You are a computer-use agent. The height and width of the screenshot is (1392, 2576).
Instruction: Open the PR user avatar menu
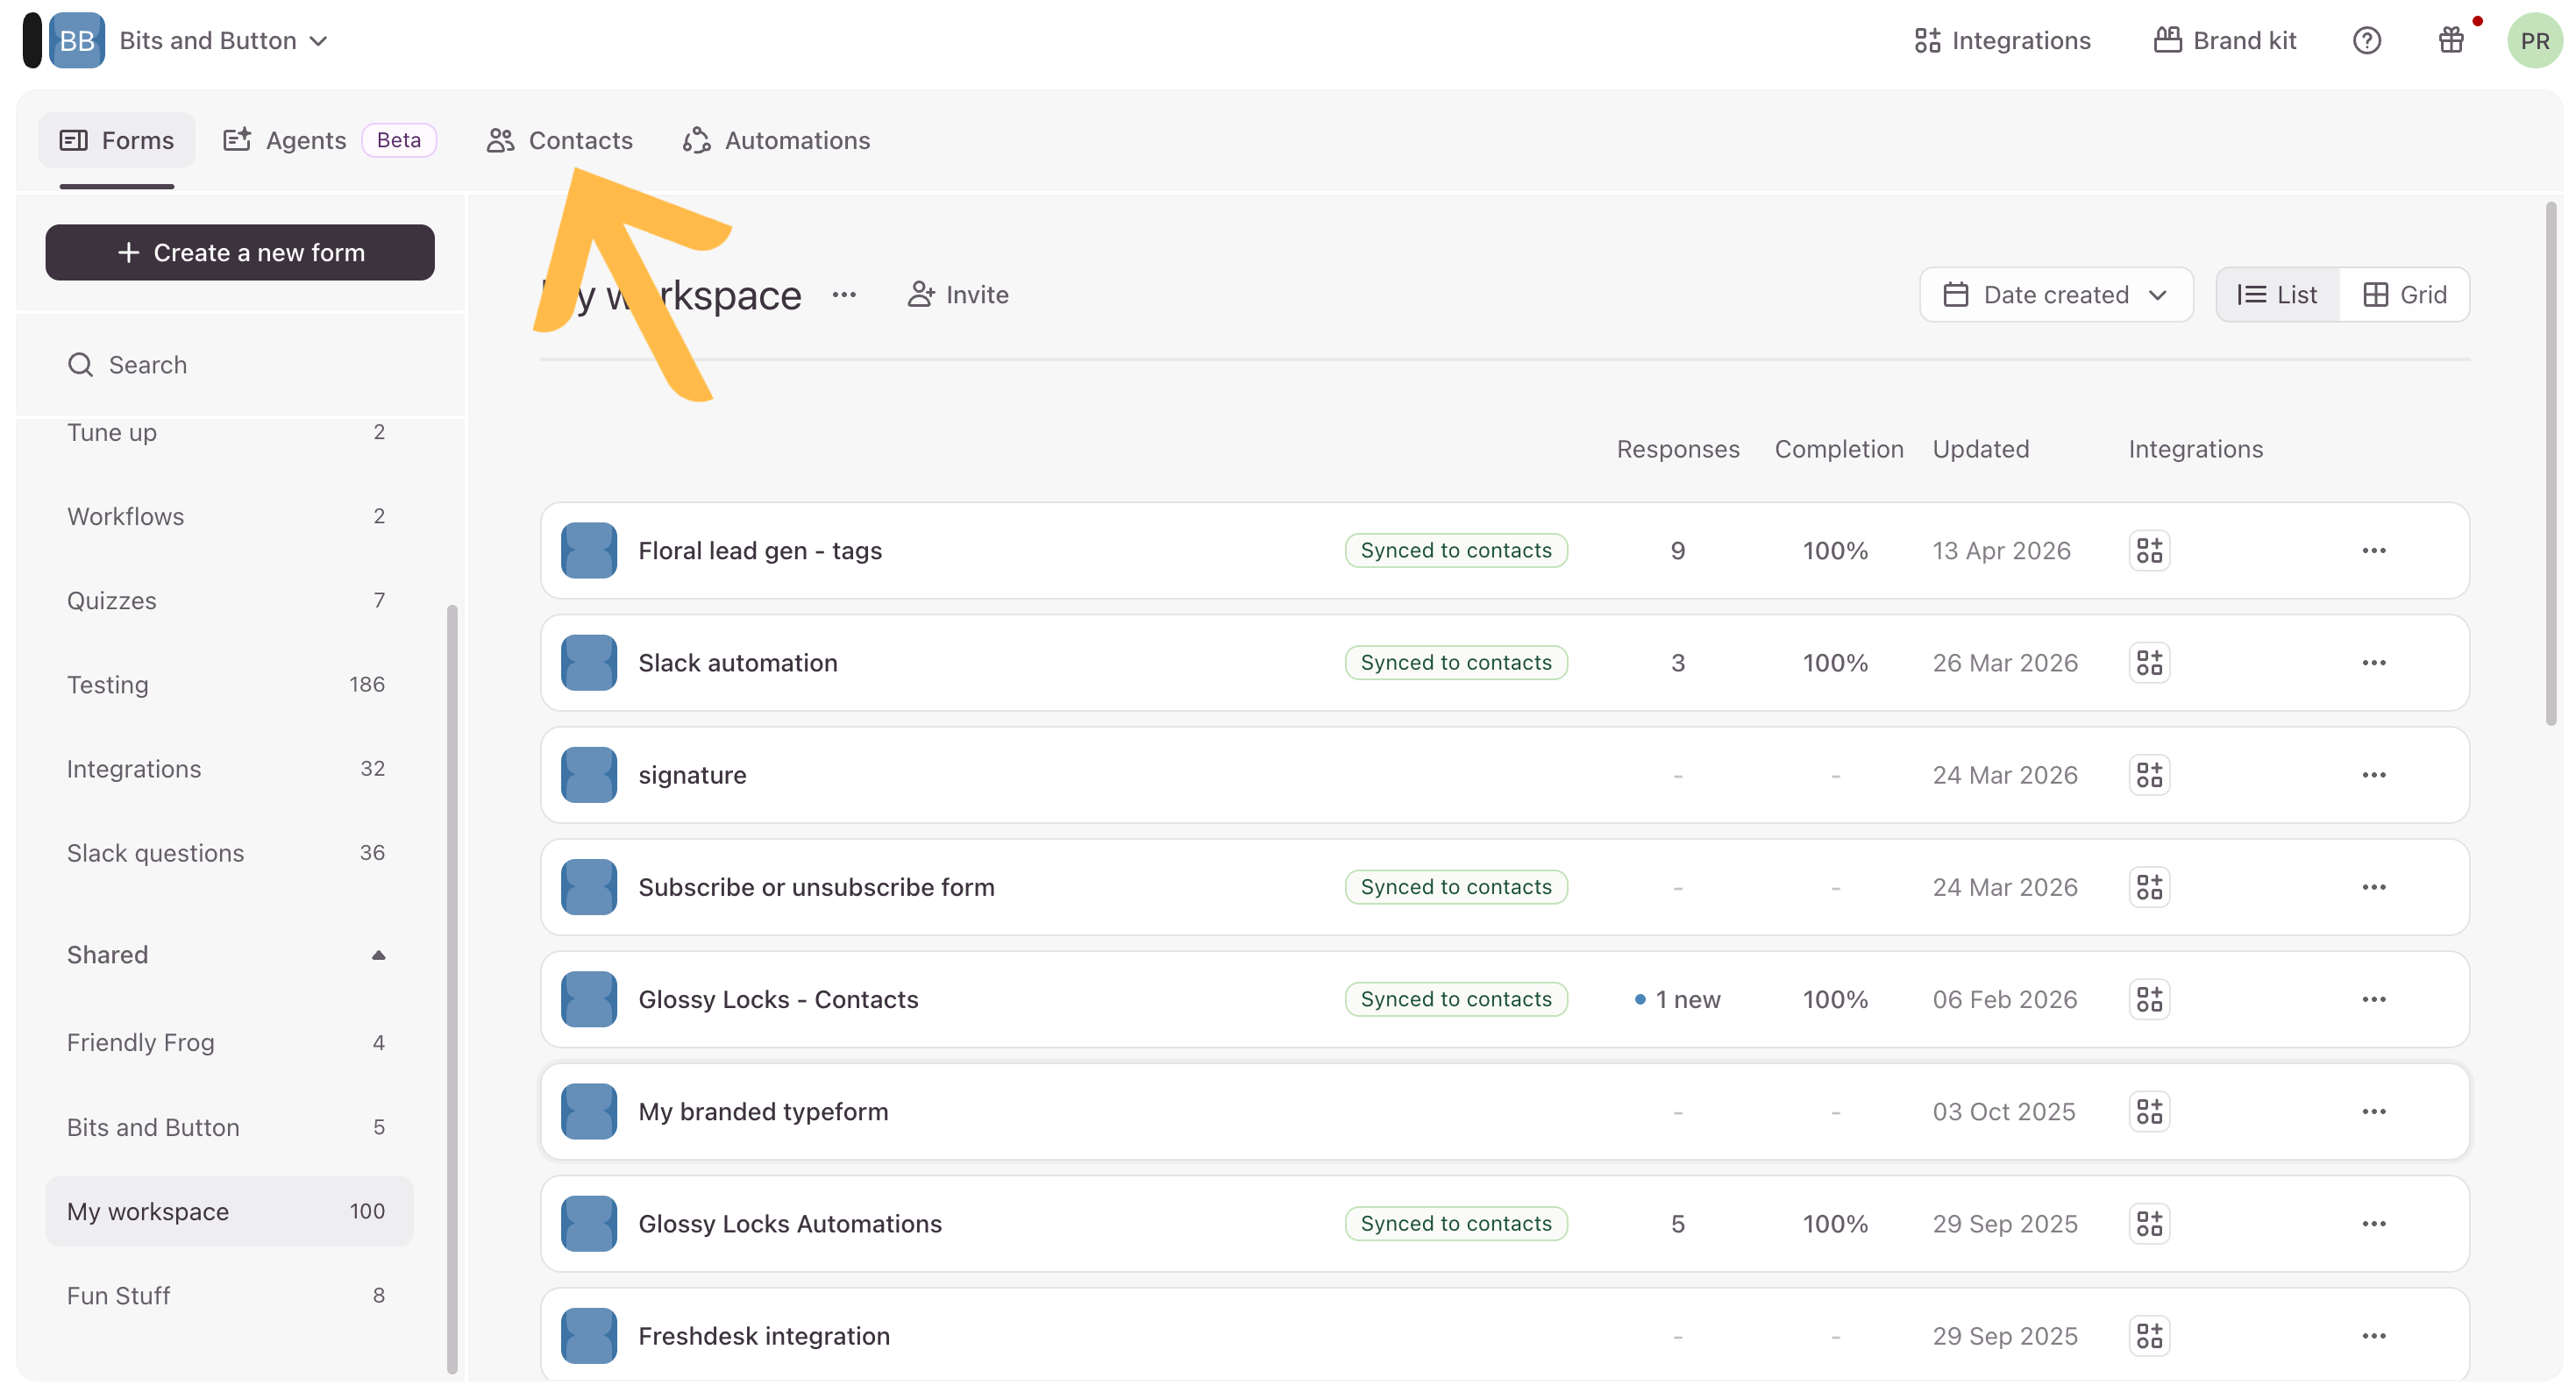(2534, 41)
